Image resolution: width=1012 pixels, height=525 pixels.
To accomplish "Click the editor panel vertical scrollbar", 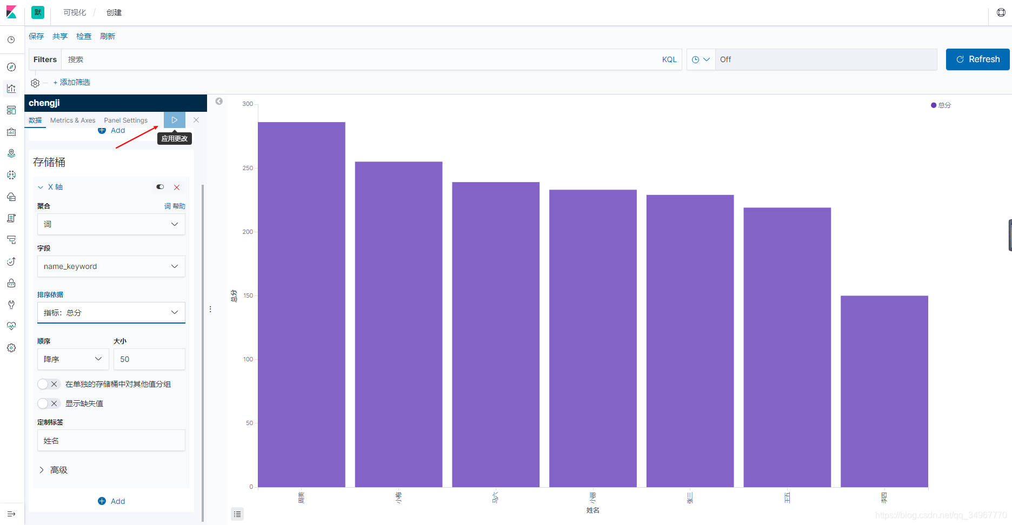I will coord(203,353).
